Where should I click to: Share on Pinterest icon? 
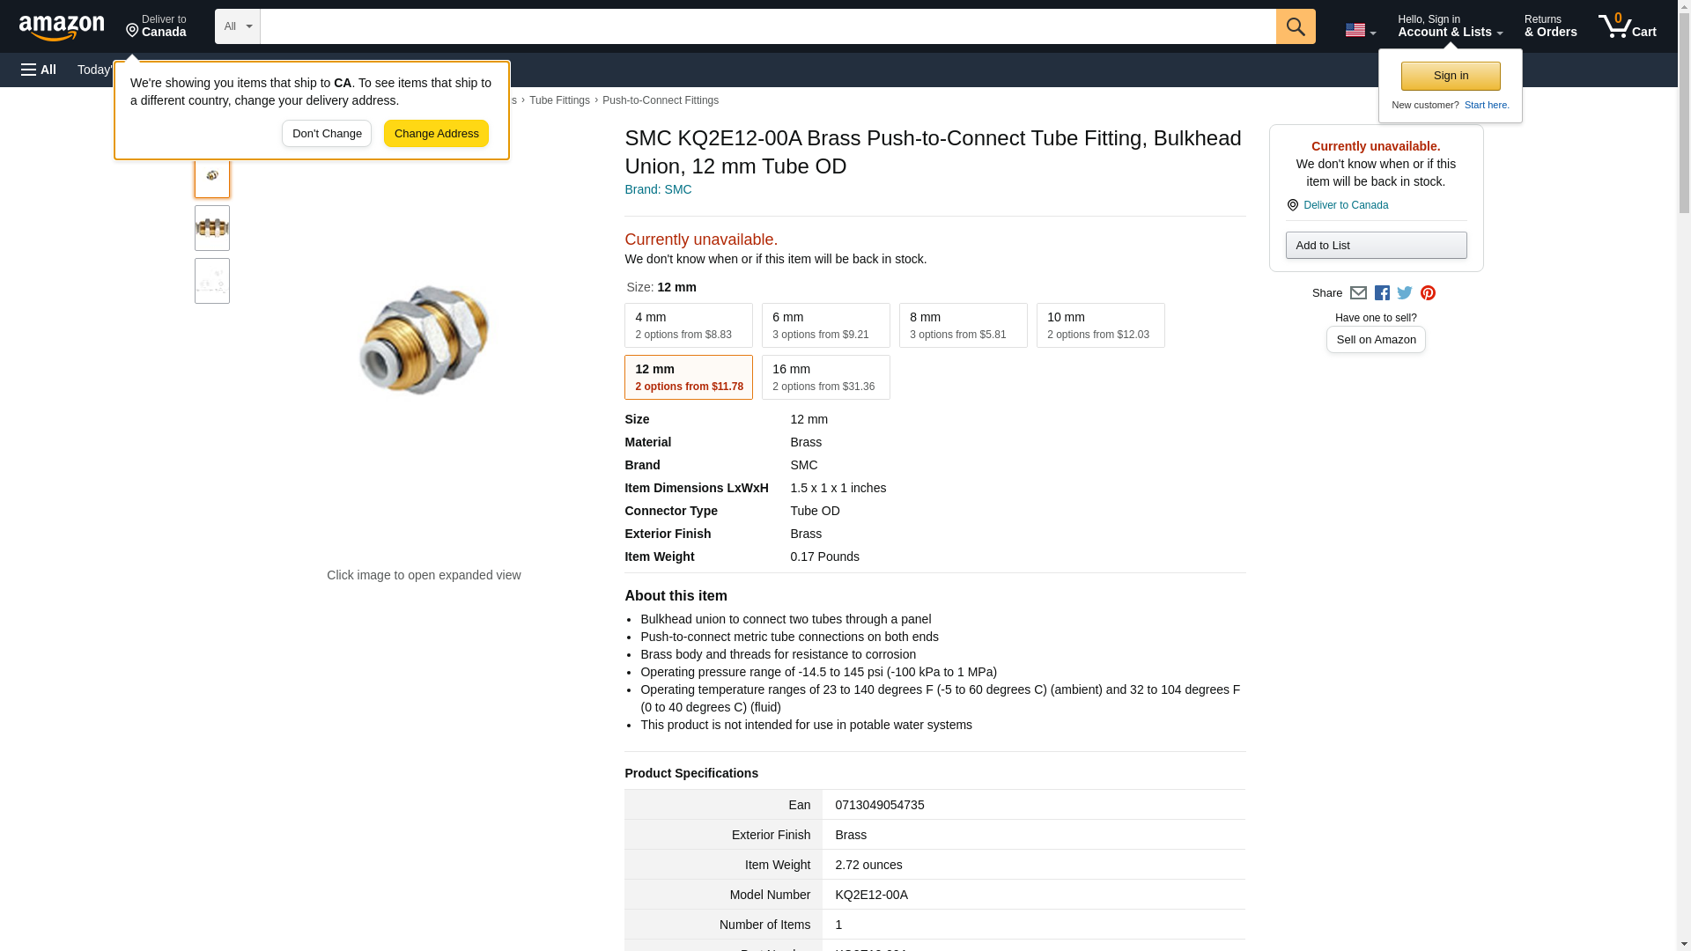pos(1428,293)
